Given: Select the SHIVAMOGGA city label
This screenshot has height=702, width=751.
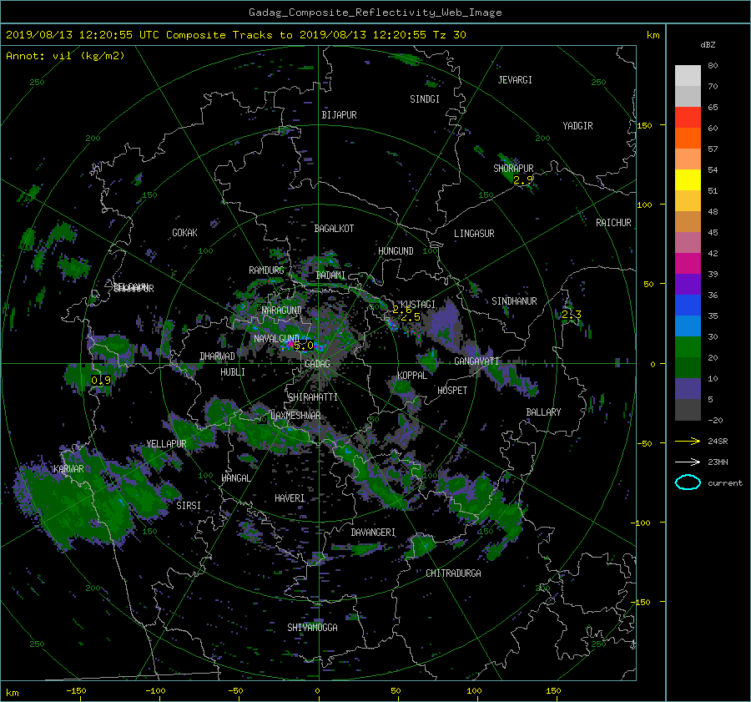Looking at the screenshot, I should point(312,628).
